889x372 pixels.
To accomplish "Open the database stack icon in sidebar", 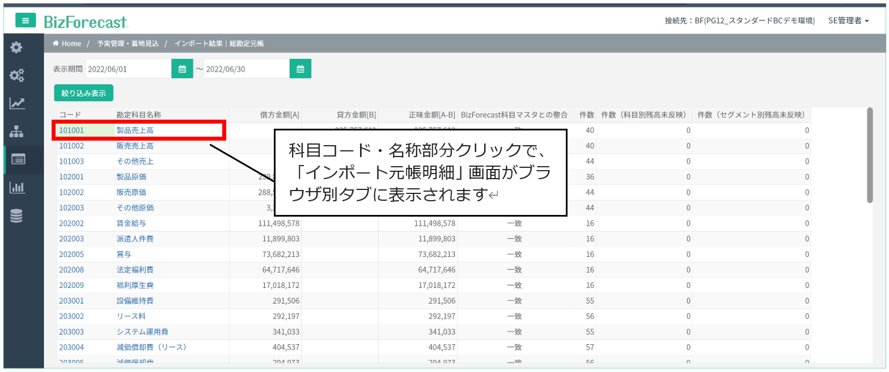I will [17, 215].
